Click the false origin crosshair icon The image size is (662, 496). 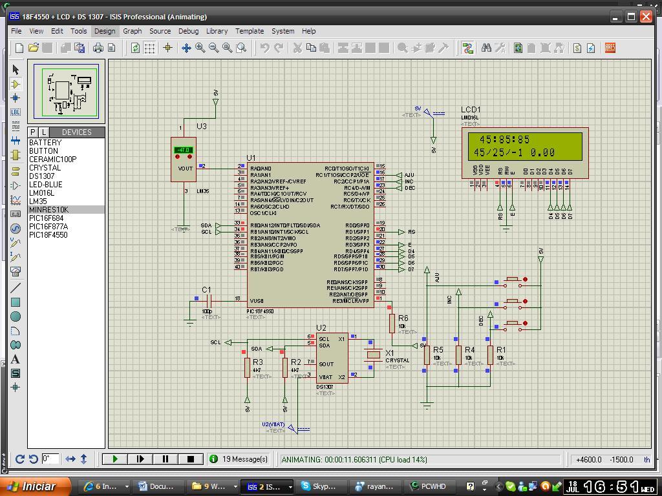coord(168,48)
